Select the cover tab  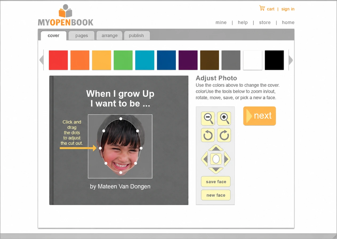click(x=53, y=36)
